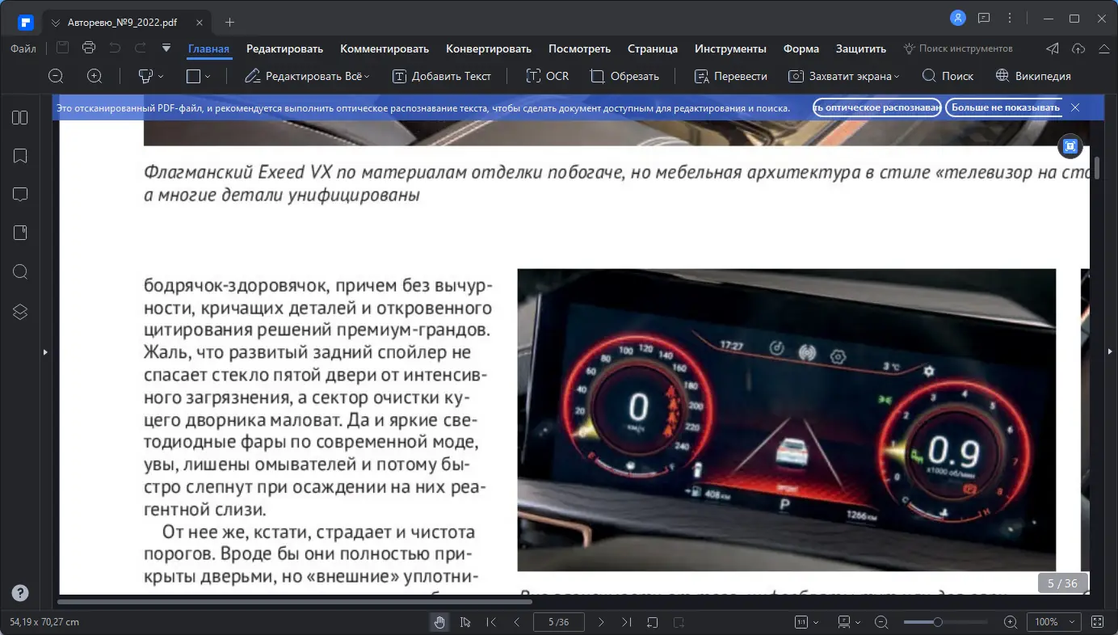The height and width of the screenshot is (635, 1118).
Task: Click the Перевести translate button
Action: [731, 76]
